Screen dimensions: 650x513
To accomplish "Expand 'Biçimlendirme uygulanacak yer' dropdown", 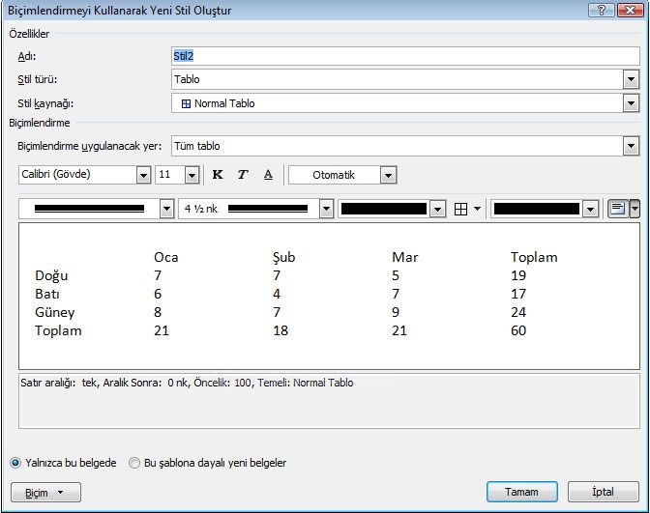I will pyautogui.click(x=631, y=146).
